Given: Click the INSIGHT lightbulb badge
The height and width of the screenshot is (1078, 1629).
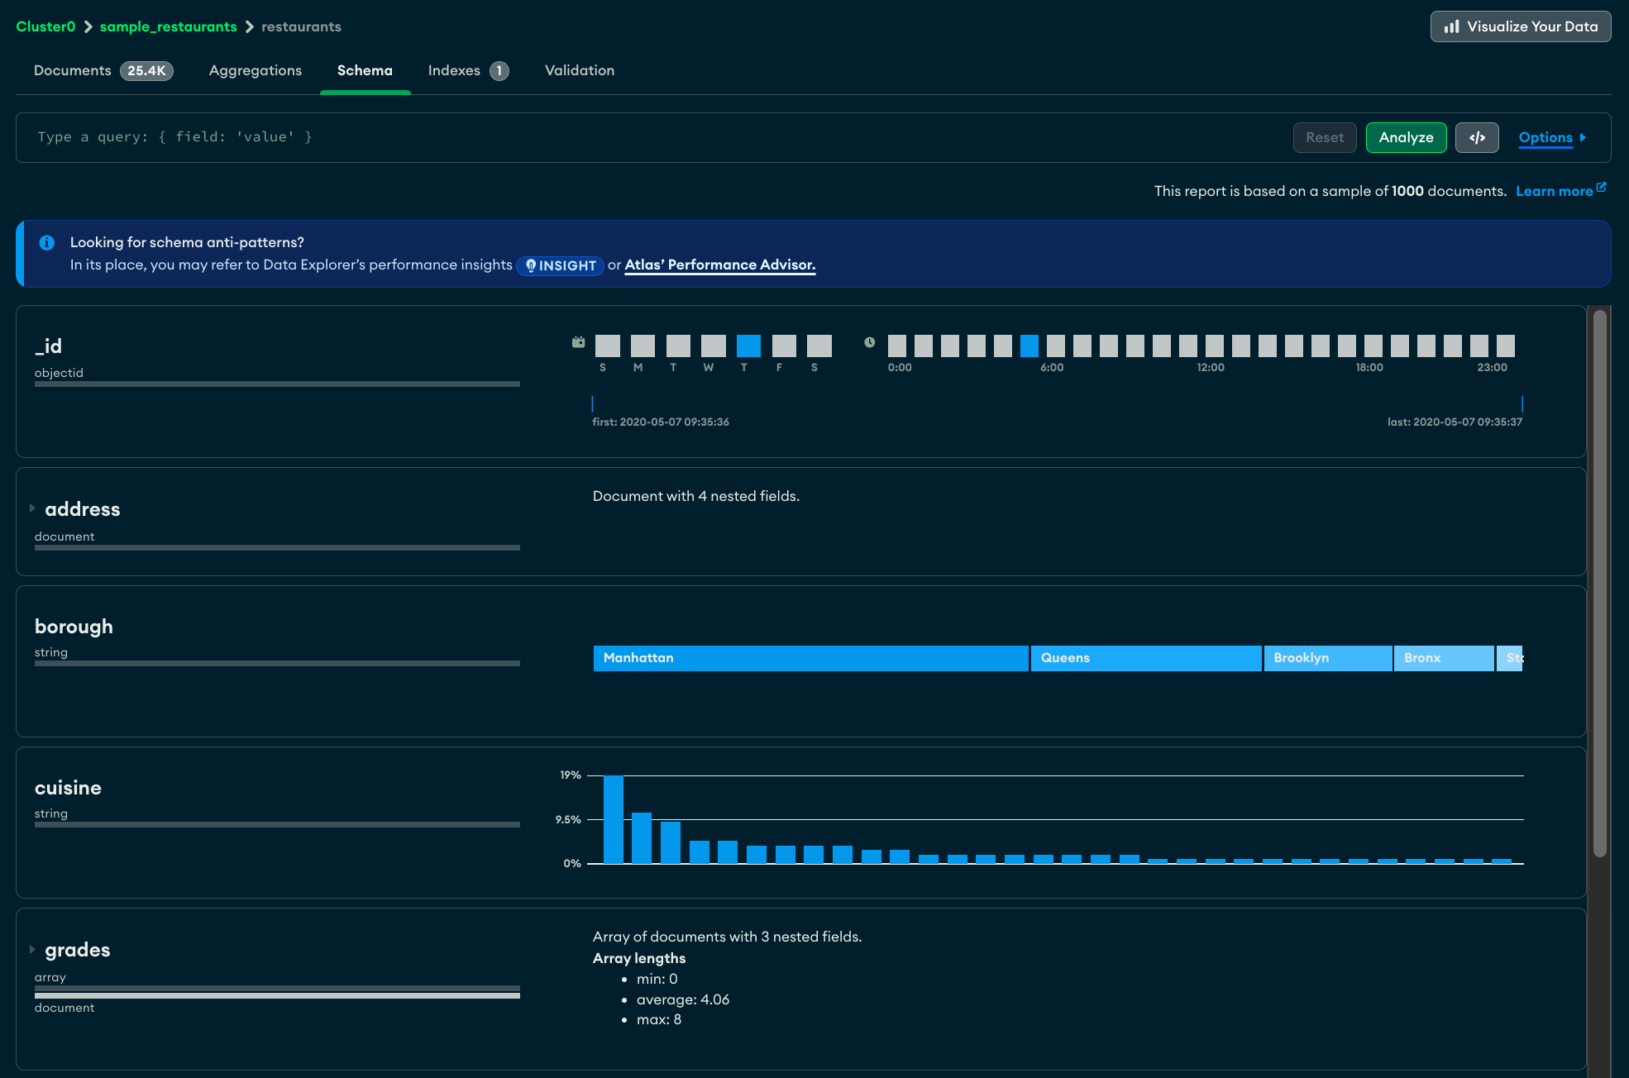Looking at the screenshot, I should (x=561, y=265).
